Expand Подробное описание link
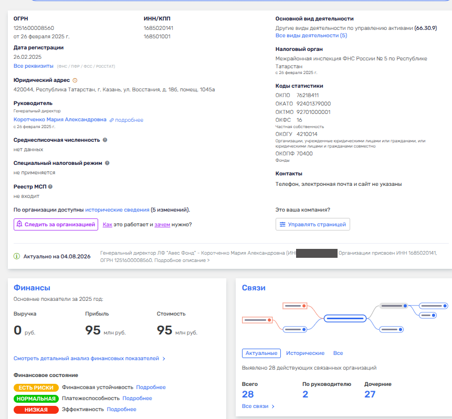This screenshot has height=419, width=452. (182, 260)
